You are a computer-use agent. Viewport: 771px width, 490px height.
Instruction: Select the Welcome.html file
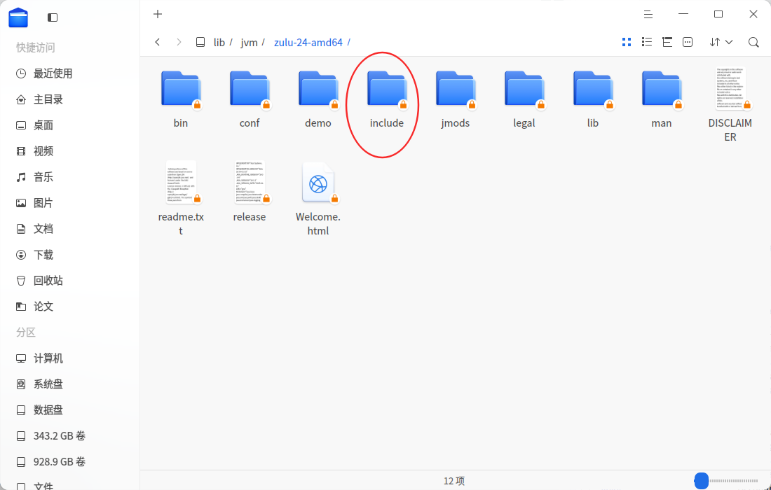tap(318, 199)
